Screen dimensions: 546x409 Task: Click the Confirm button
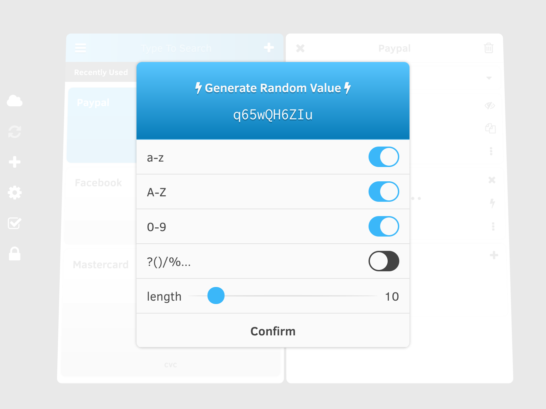pos(273,331)
